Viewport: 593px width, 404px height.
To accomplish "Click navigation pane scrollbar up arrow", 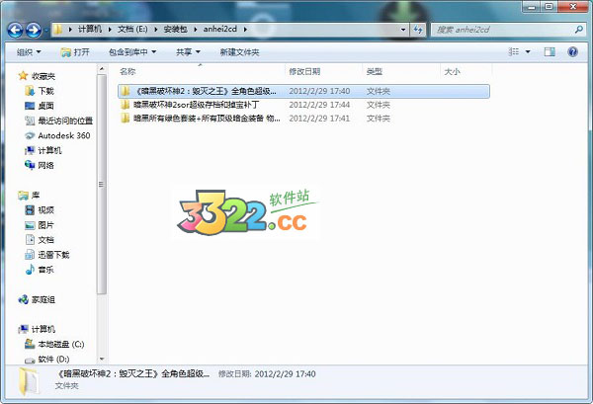I will pyautogui.click(x=102, y=69).
